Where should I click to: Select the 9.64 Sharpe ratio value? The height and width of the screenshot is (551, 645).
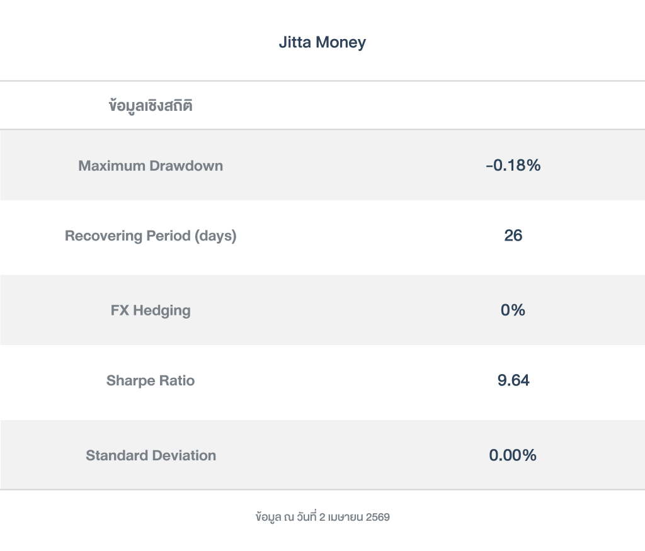click(513, 380)
